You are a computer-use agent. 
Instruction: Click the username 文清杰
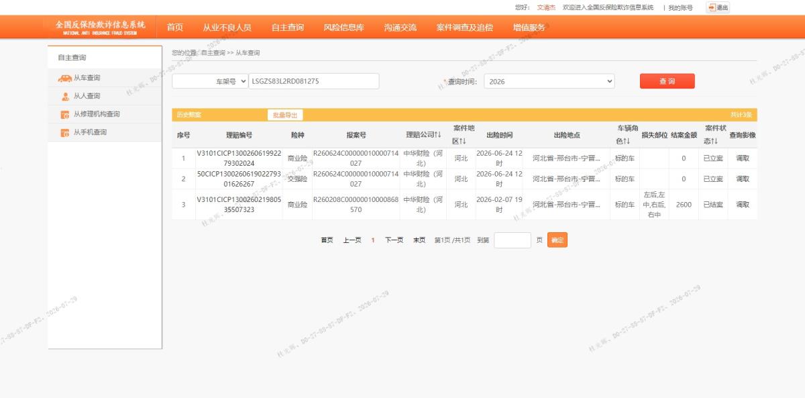click(547, 7)
